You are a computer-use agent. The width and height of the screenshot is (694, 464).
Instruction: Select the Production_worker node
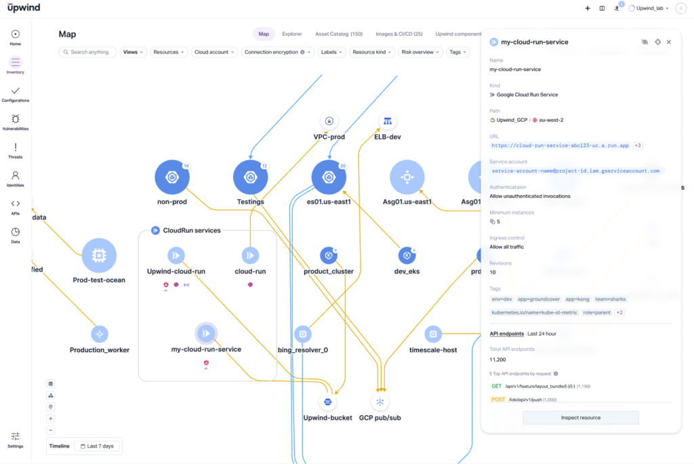100,334
